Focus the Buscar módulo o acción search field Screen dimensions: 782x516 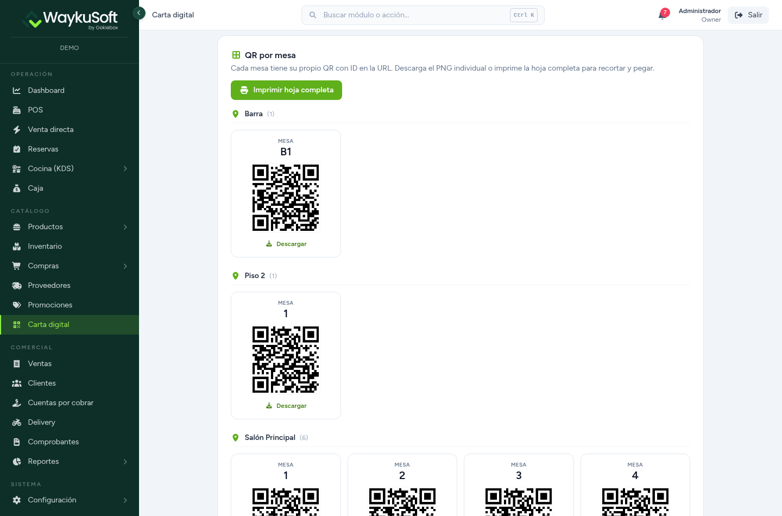click(422, 15)
